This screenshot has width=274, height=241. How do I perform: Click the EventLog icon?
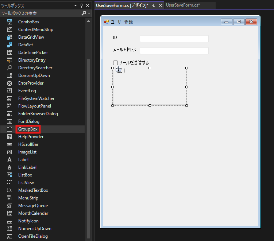tap(9, 91)
